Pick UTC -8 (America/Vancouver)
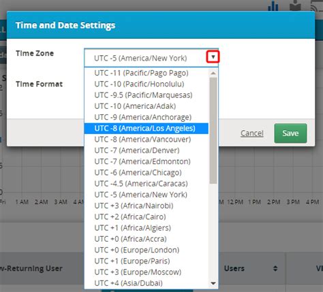This screenshot has height=292, width=323. [147, 140]
